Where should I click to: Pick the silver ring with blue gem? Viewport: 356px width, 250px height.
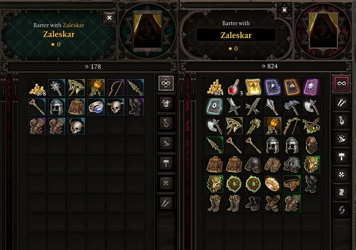96,107
